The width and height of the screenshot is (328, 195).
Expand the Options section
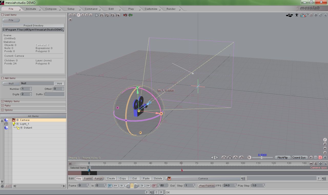pyautogui.click(x=2, y=110)
